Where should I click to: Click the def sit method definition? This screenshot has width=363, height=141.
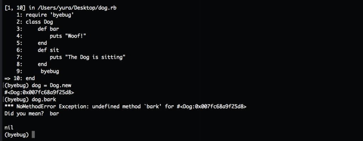pyautogui.click(x=48, y=50)
